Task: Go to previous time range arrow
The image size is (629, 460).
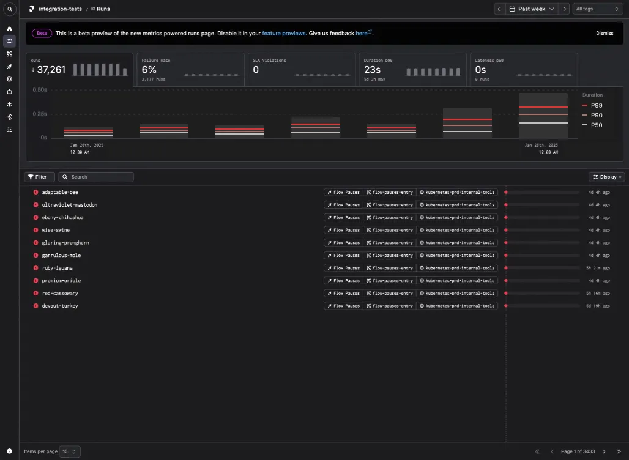Action: pos(500,9)
